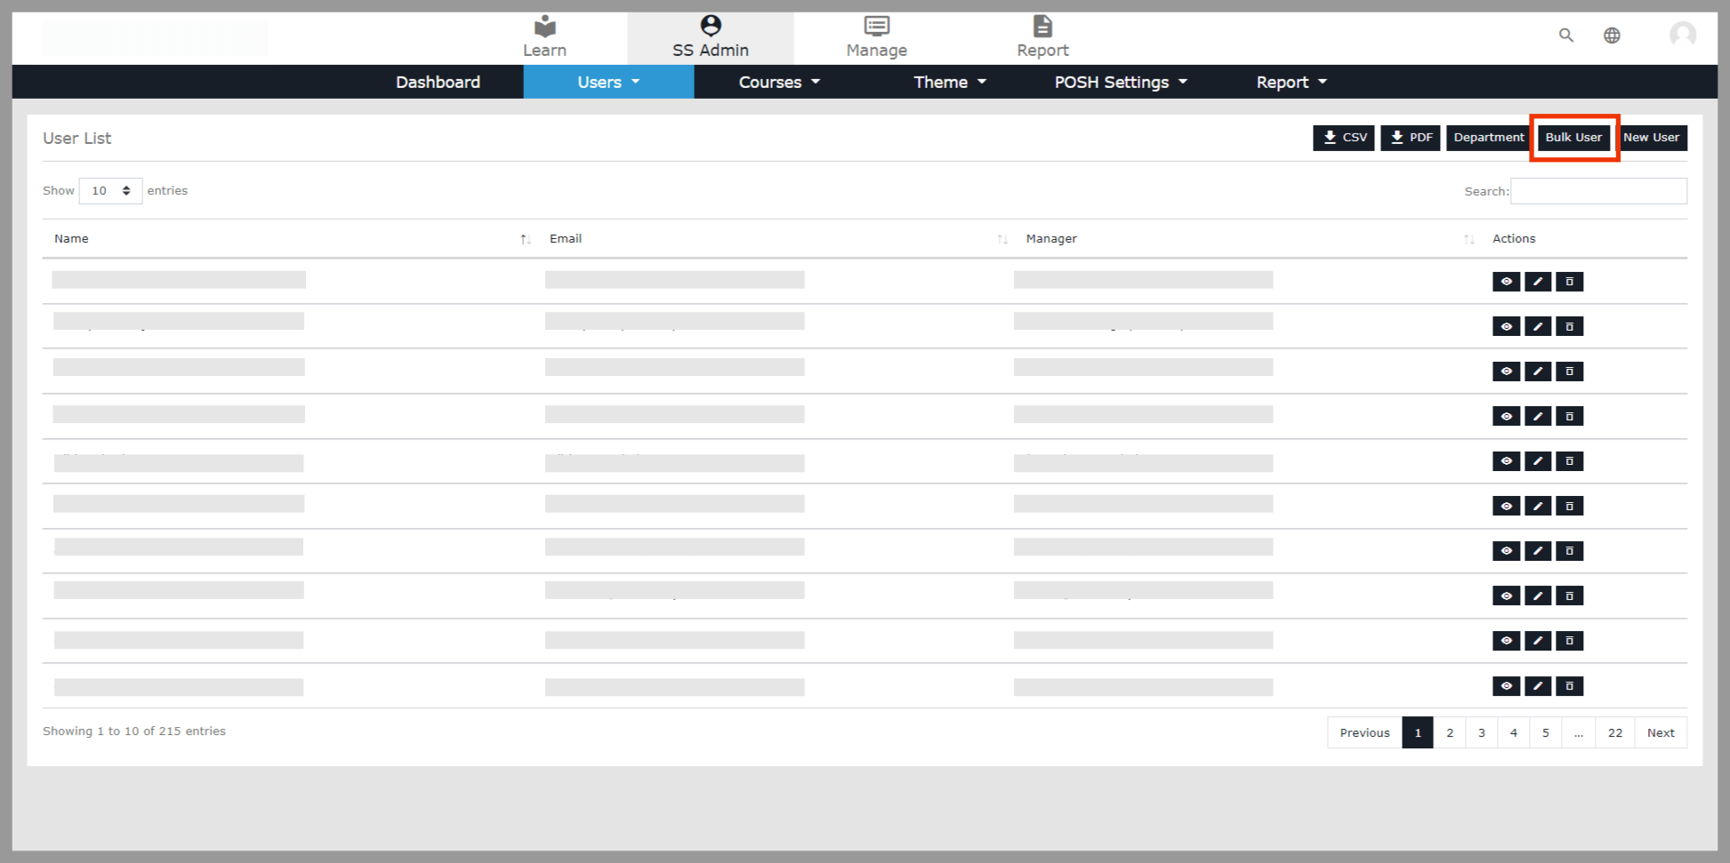Delete the user in the first row
The height and width of the screenshot is (863, 1730).
(x=1569, y=282)
